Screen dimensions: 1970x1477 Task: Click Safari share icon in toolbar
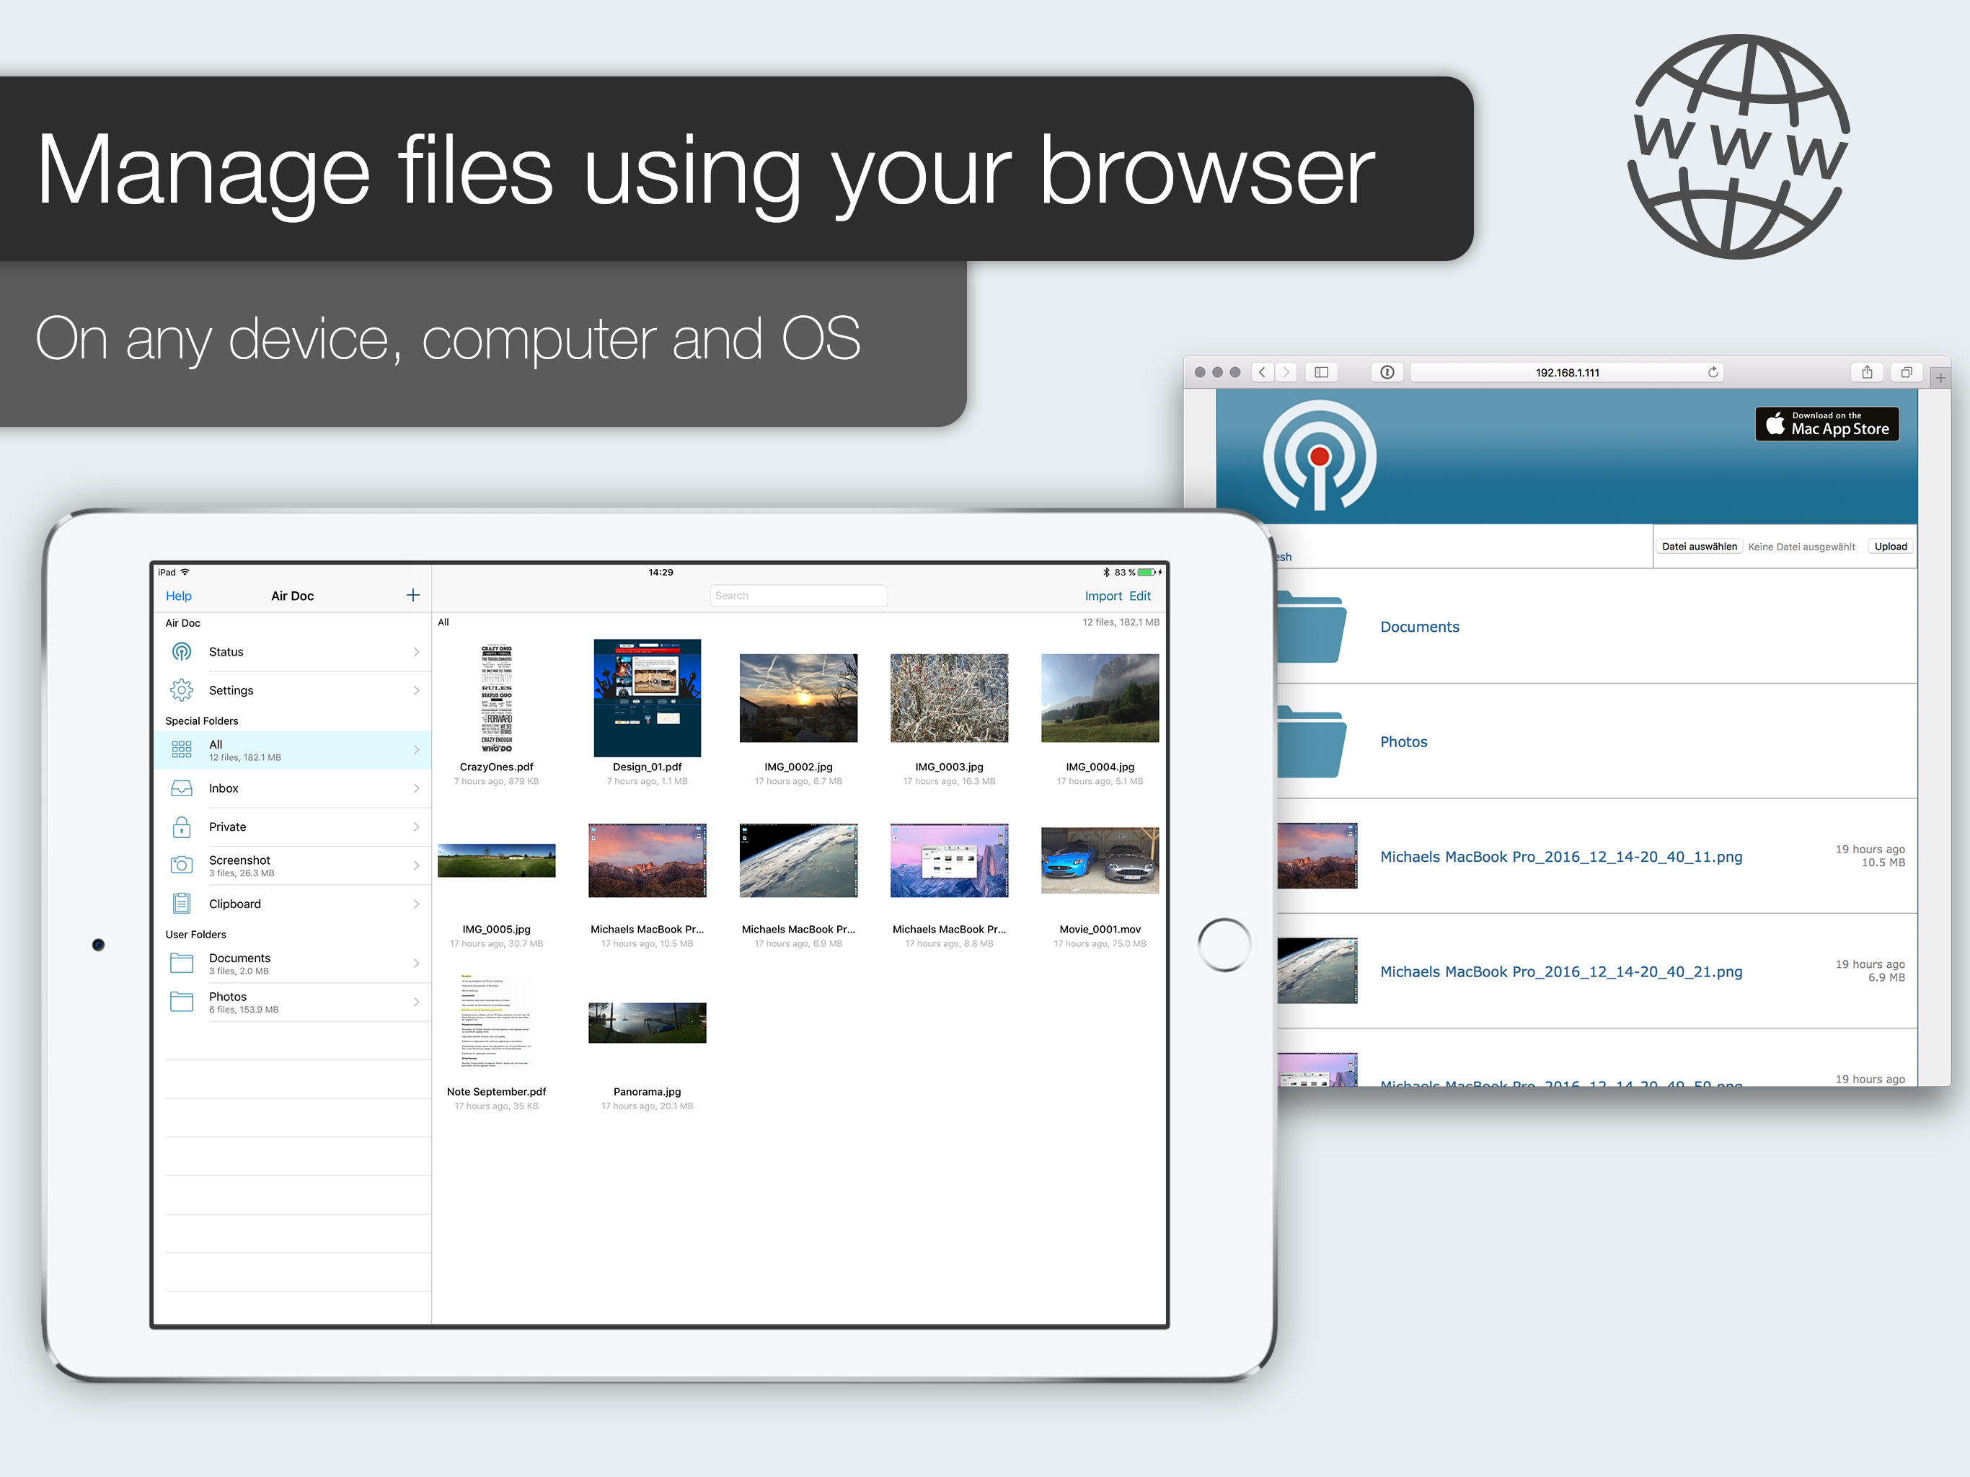pos(1867,372)
